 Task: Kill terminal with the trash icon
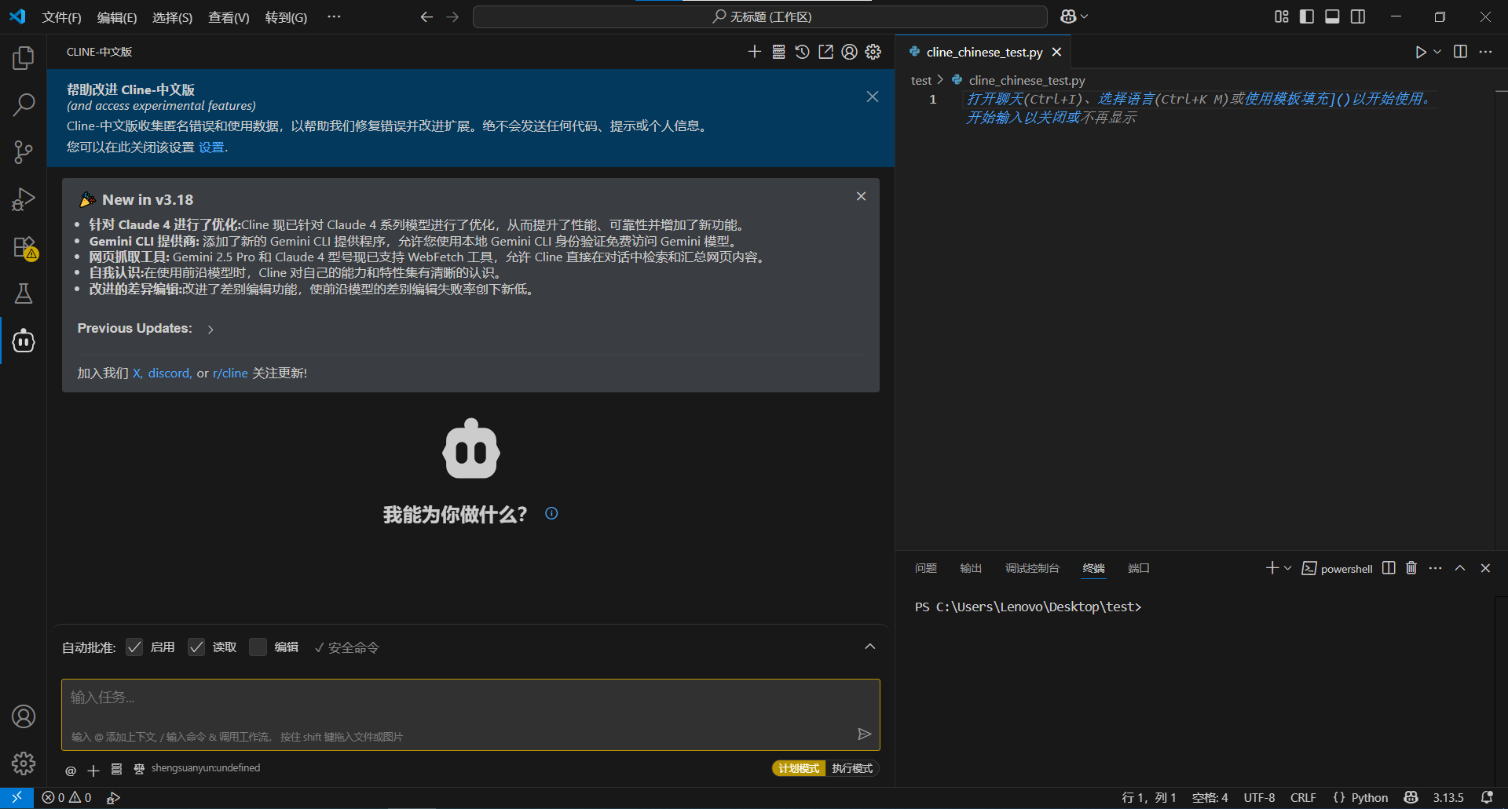(x=1411, y=568)
